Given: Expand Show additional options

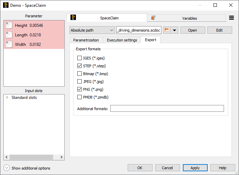Looking at the screenshot, I should pos(6,168).
